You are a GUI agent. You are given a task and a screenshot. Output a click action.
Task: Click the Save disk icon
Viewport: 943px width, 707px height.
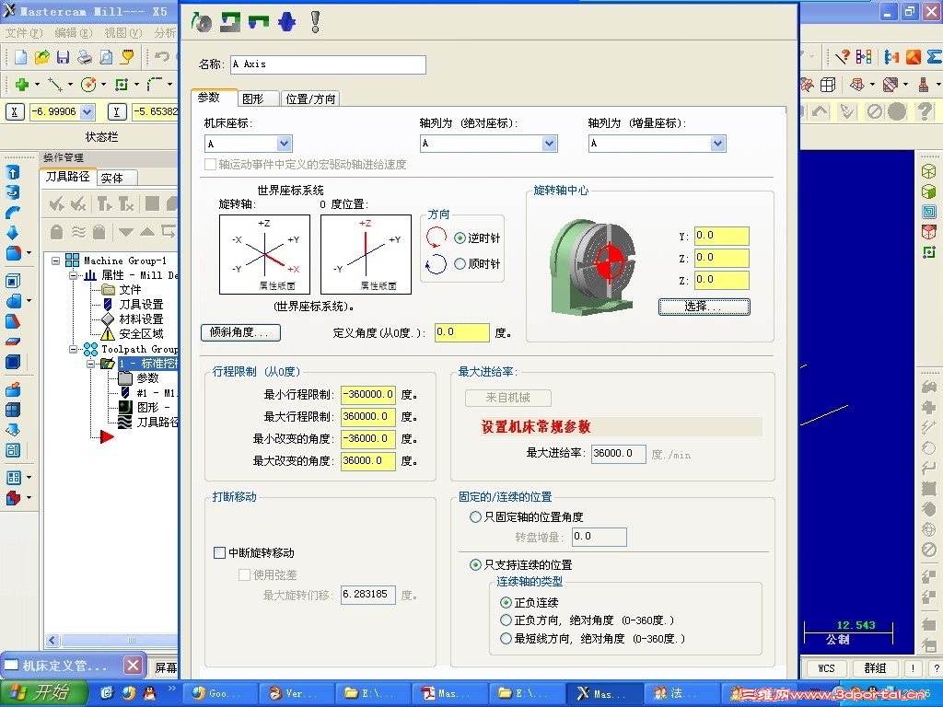(x=64, y=56)
